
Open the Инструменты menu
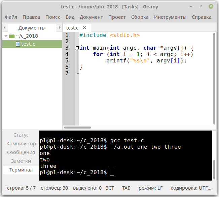pyautogui.click(x=170, y=17)
